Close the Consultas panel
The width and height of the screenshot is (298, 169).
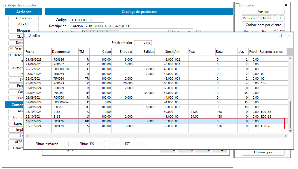click(286, 5)
